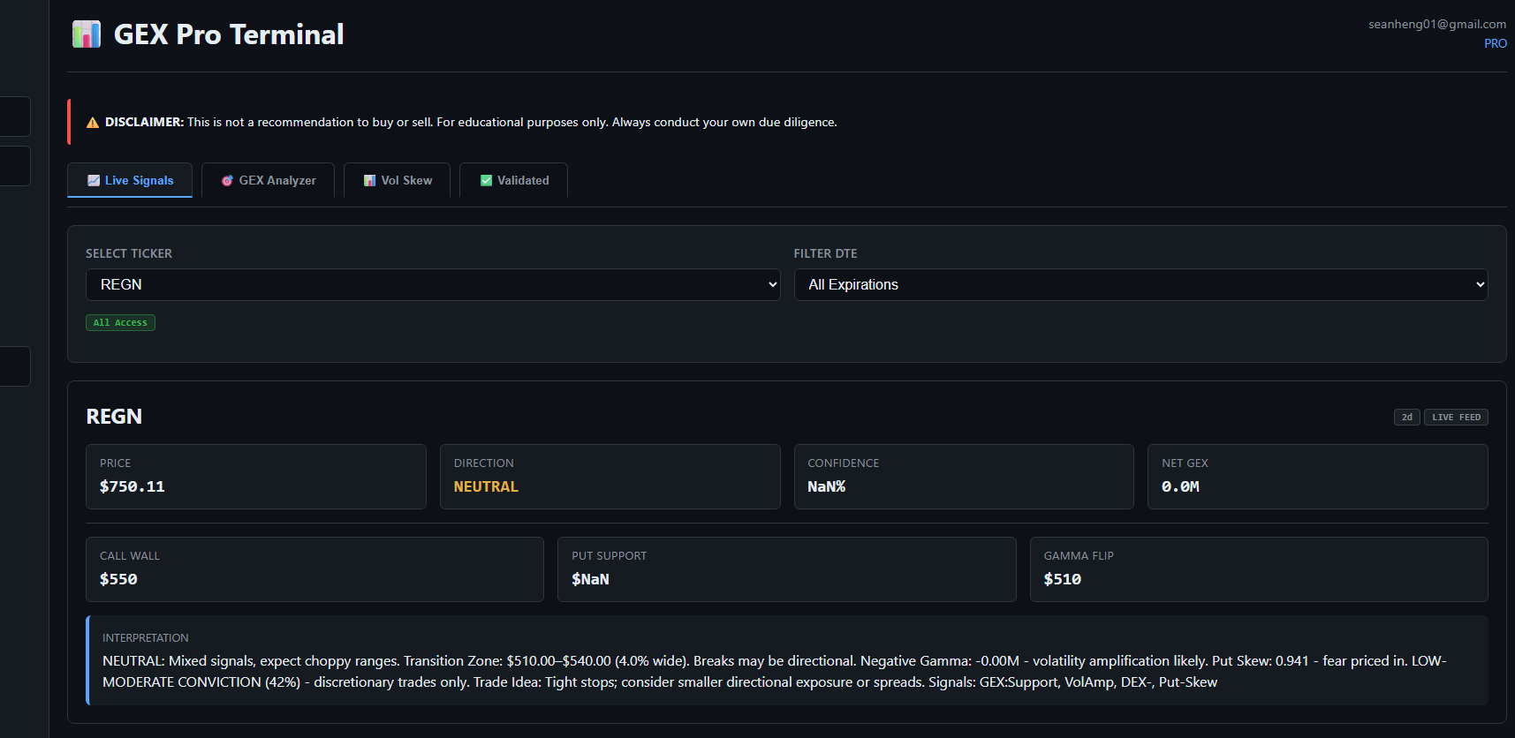
Task: Click the LIVE FEED badge
Action: [1456, 418]
